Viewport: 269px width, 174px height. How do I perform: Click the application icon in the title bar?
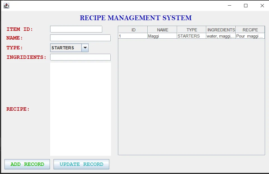coord(6,6)
